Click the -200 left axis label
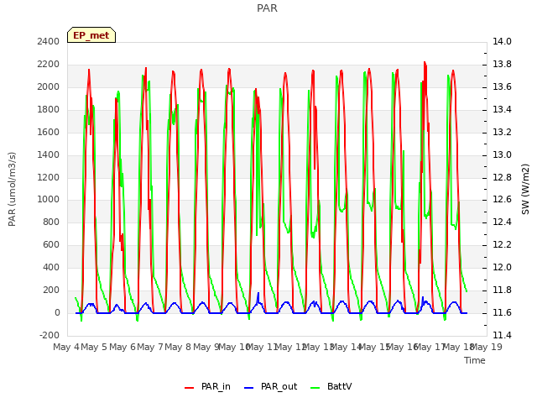This screenshot has height=403, width=537. pyautogui.click(x=50, y=336)
